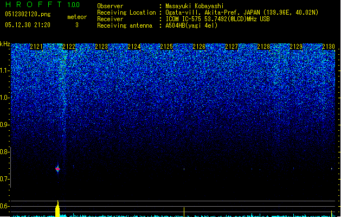Click the thin yellow spike below 2126
This screenshot has width=341, height=217.
(184, 212)
